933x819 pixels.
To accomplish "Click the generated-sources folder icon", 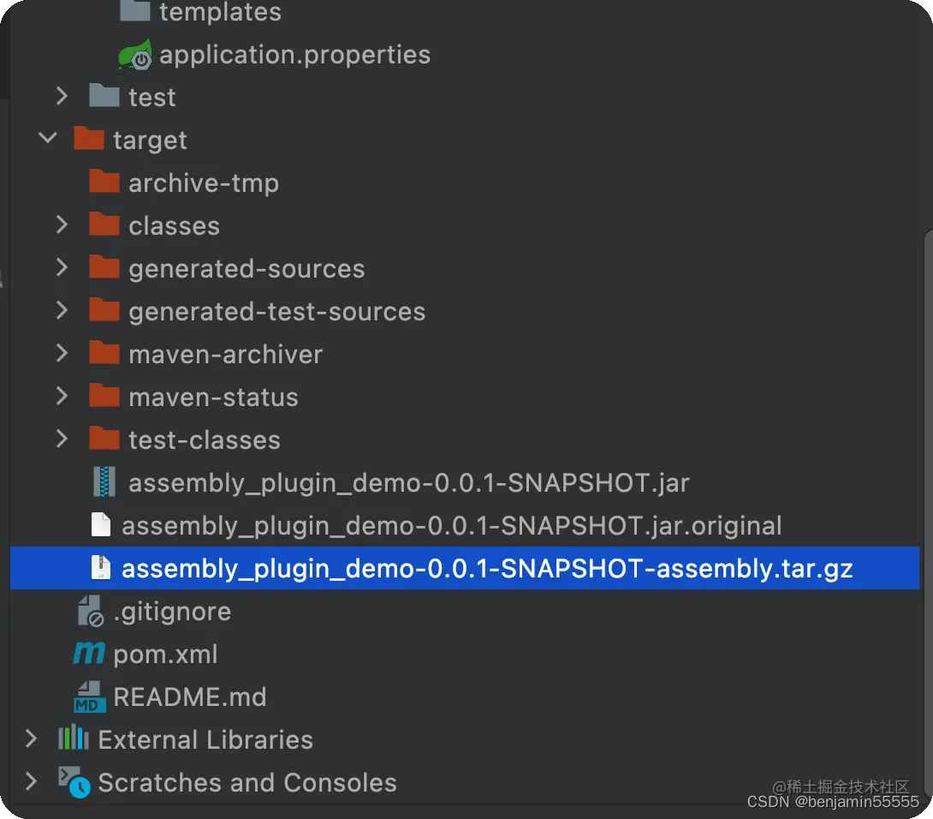I will click(104, 266).
